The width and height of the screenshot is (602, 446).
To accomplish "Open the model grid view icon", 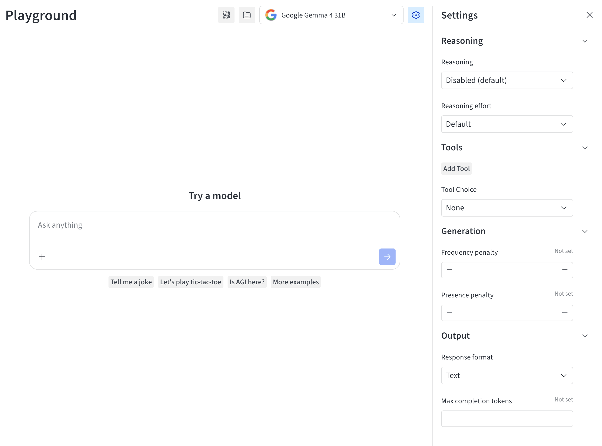I will [226, 15].
